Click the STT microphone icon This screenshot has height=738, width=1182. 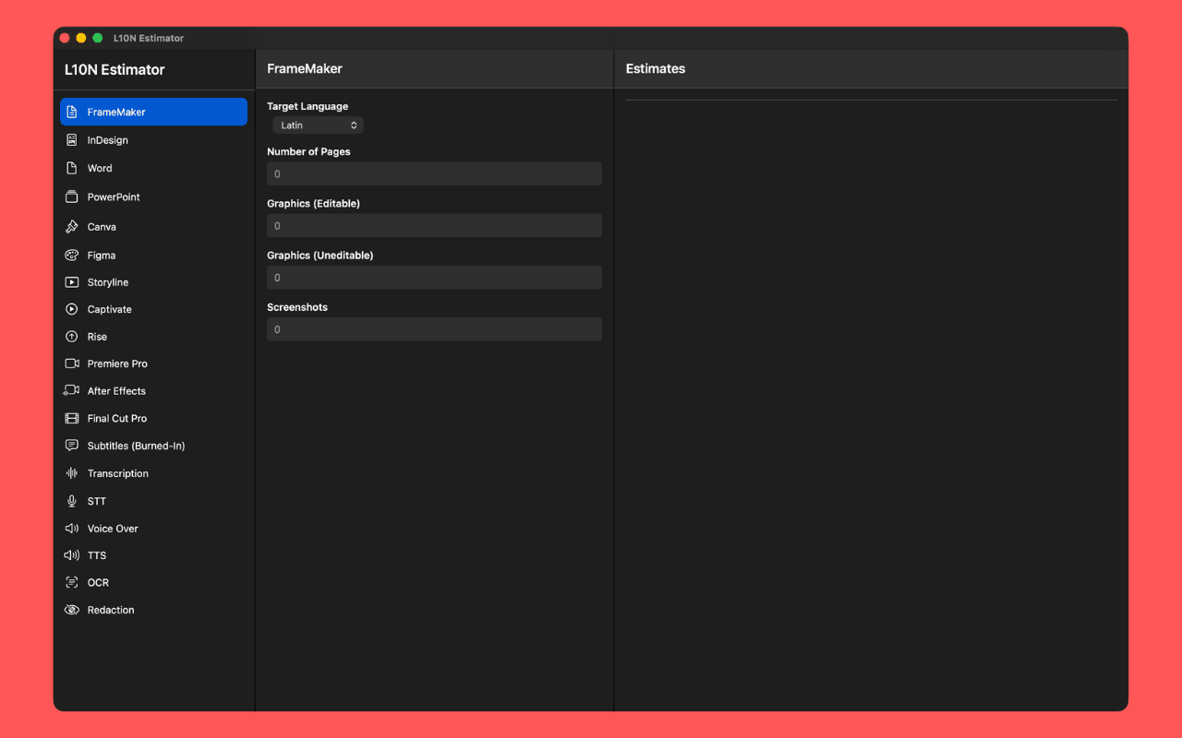point(72,501)
